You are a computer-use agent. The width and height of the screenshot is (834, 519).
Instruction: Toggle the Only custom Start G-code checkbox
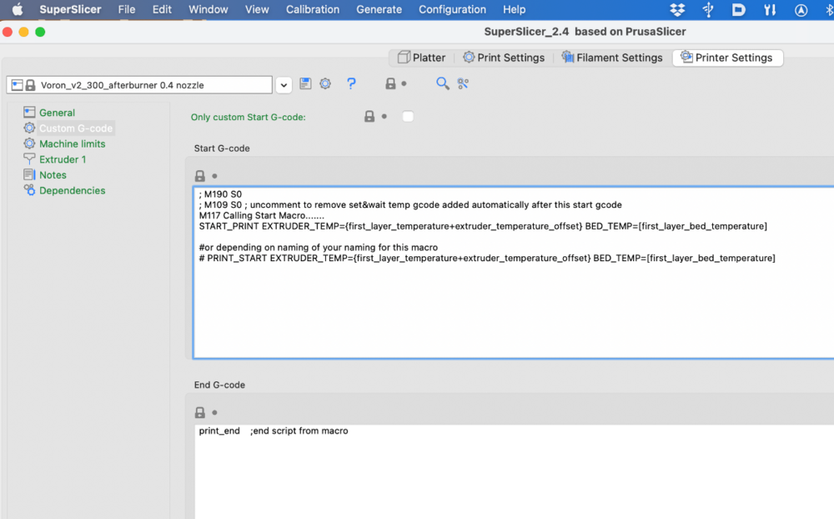[x=408, y=117]
